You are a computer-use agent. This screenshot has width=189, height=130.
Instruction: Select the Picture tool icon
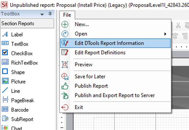point(5,81)
